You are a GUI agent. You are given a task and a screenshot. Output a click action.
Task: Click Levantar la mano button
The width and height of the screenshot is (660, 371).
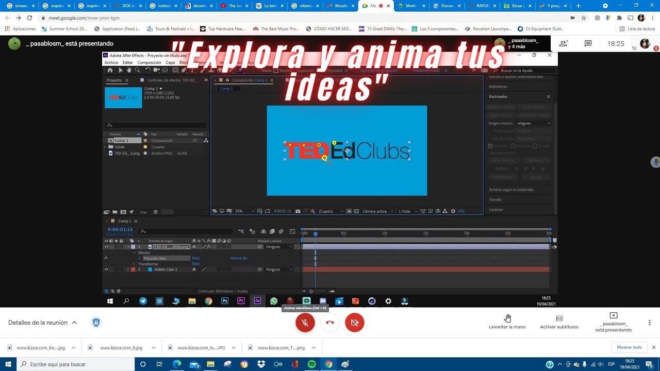point(507,322)
